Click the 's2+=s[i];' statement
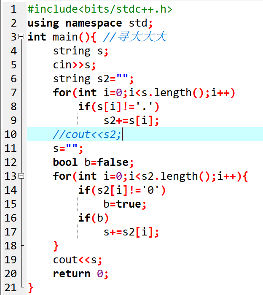The image size is (263, 295). [131, 121]
